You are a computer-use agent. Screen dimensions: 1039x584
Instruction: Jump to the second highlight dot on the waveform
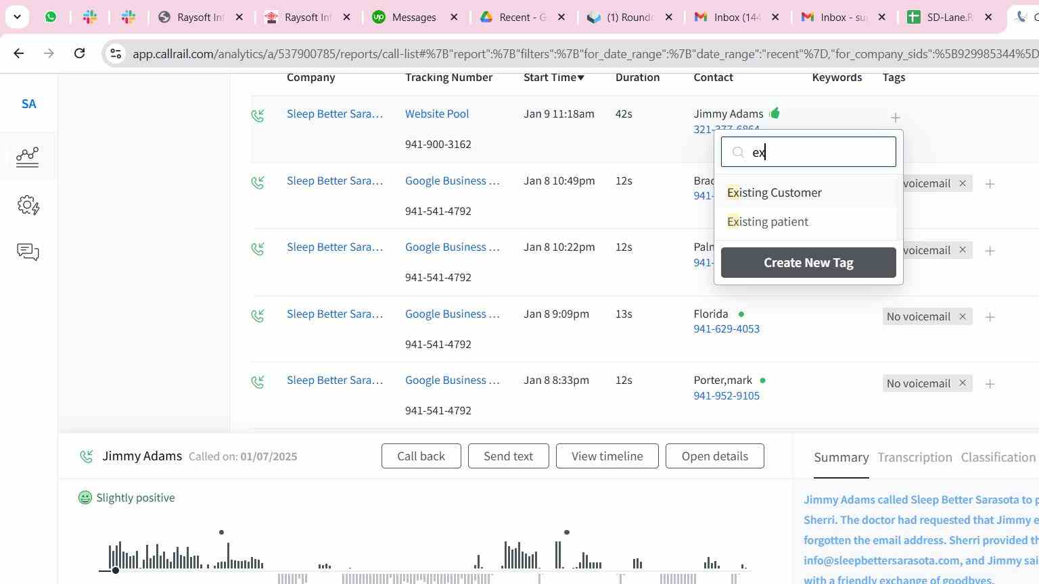567,533
